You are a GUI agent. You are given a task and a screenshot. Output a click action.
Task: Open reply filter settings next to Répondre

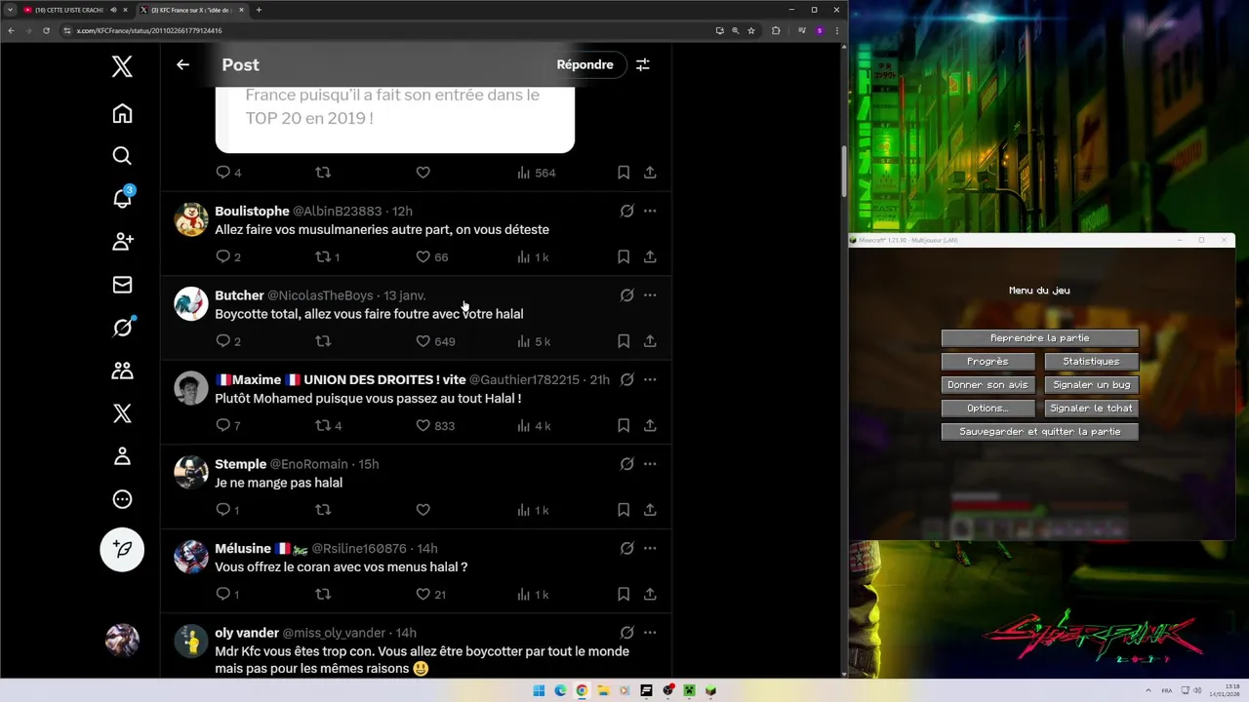point(643,64)
